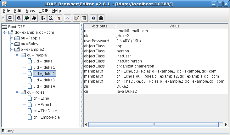230x135 pixels.
Task: Click the upload export arrow icon
Action: 101,18
